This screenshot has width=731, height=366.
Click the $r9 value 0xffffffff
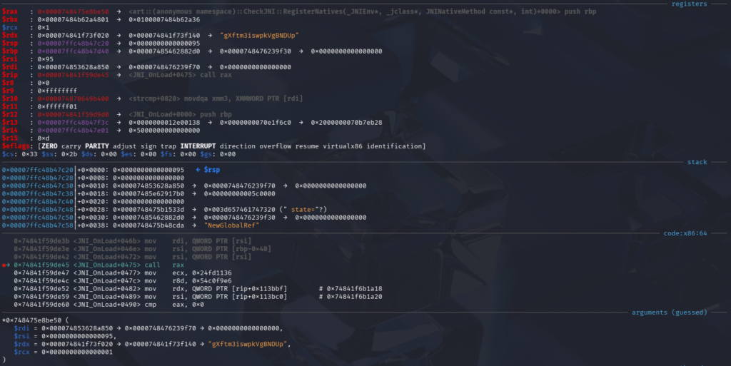coord(57,91)
